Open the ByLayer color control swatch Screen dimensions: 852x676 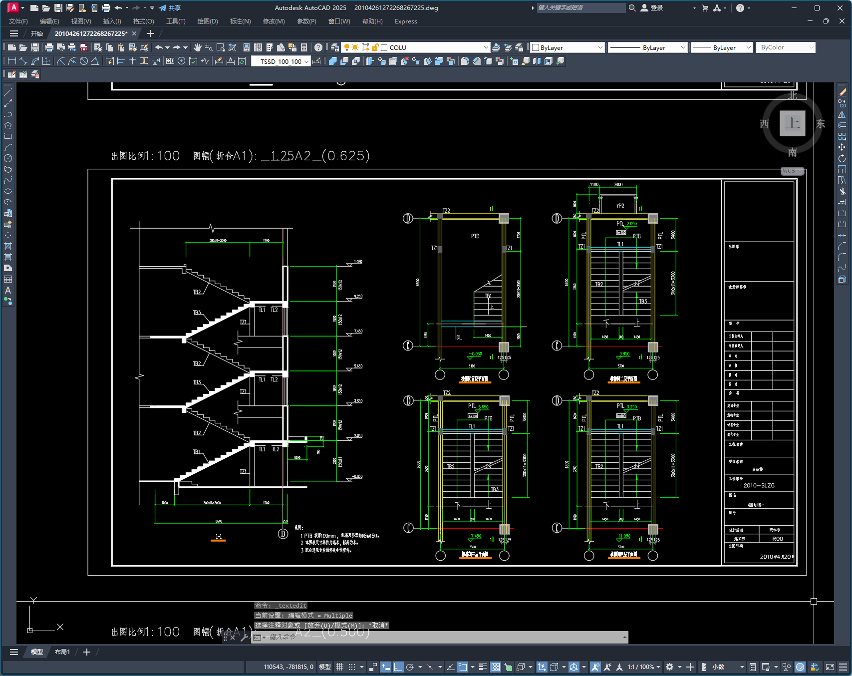(568, 47)
